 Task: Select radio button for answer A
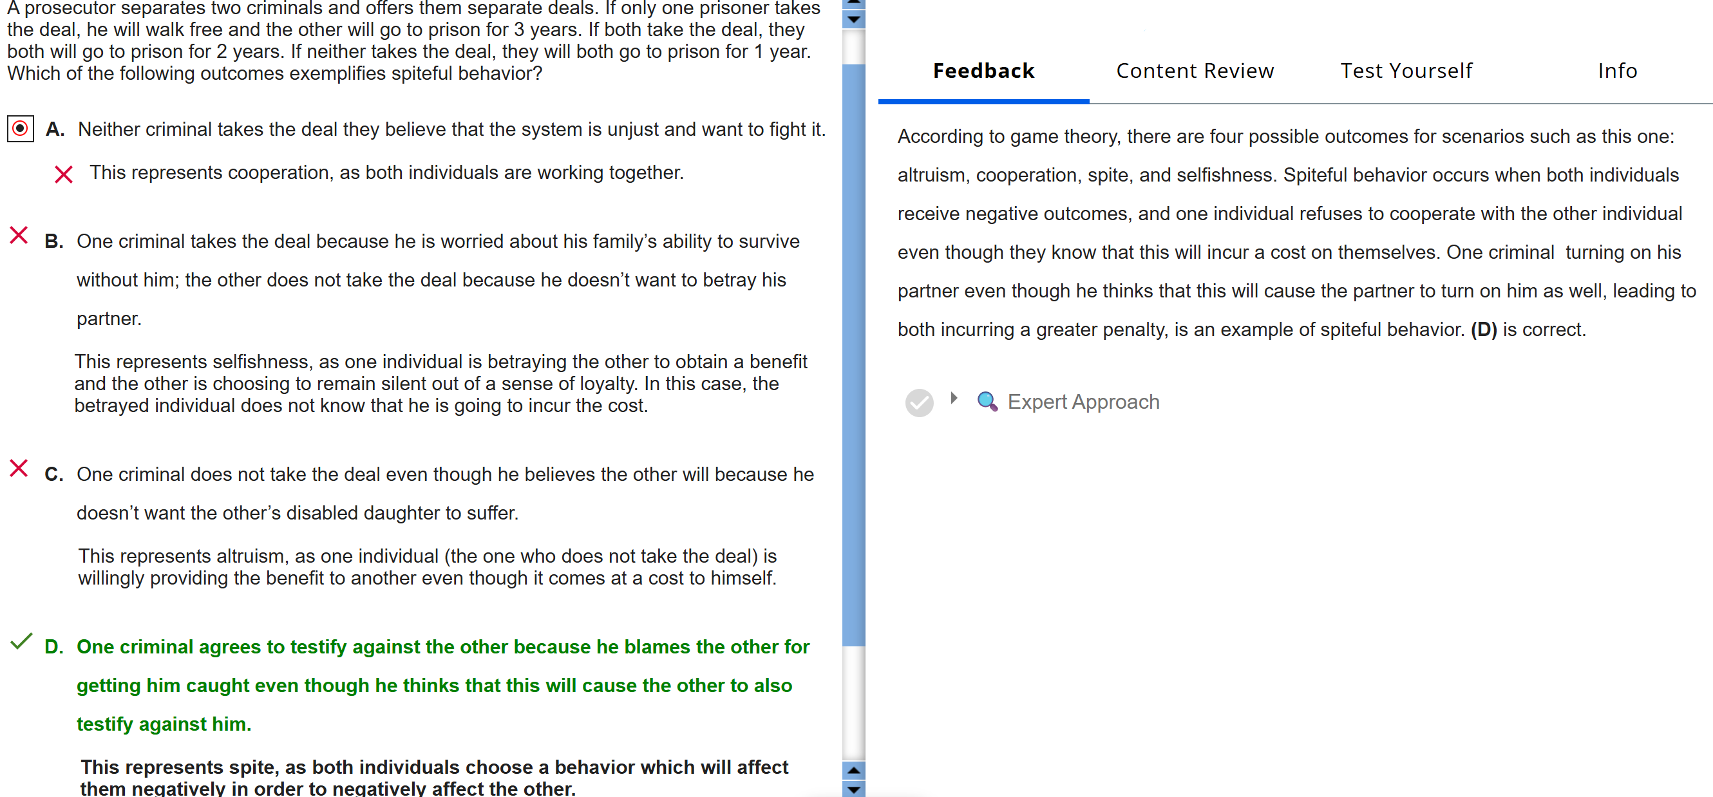(x=21, y=128)
